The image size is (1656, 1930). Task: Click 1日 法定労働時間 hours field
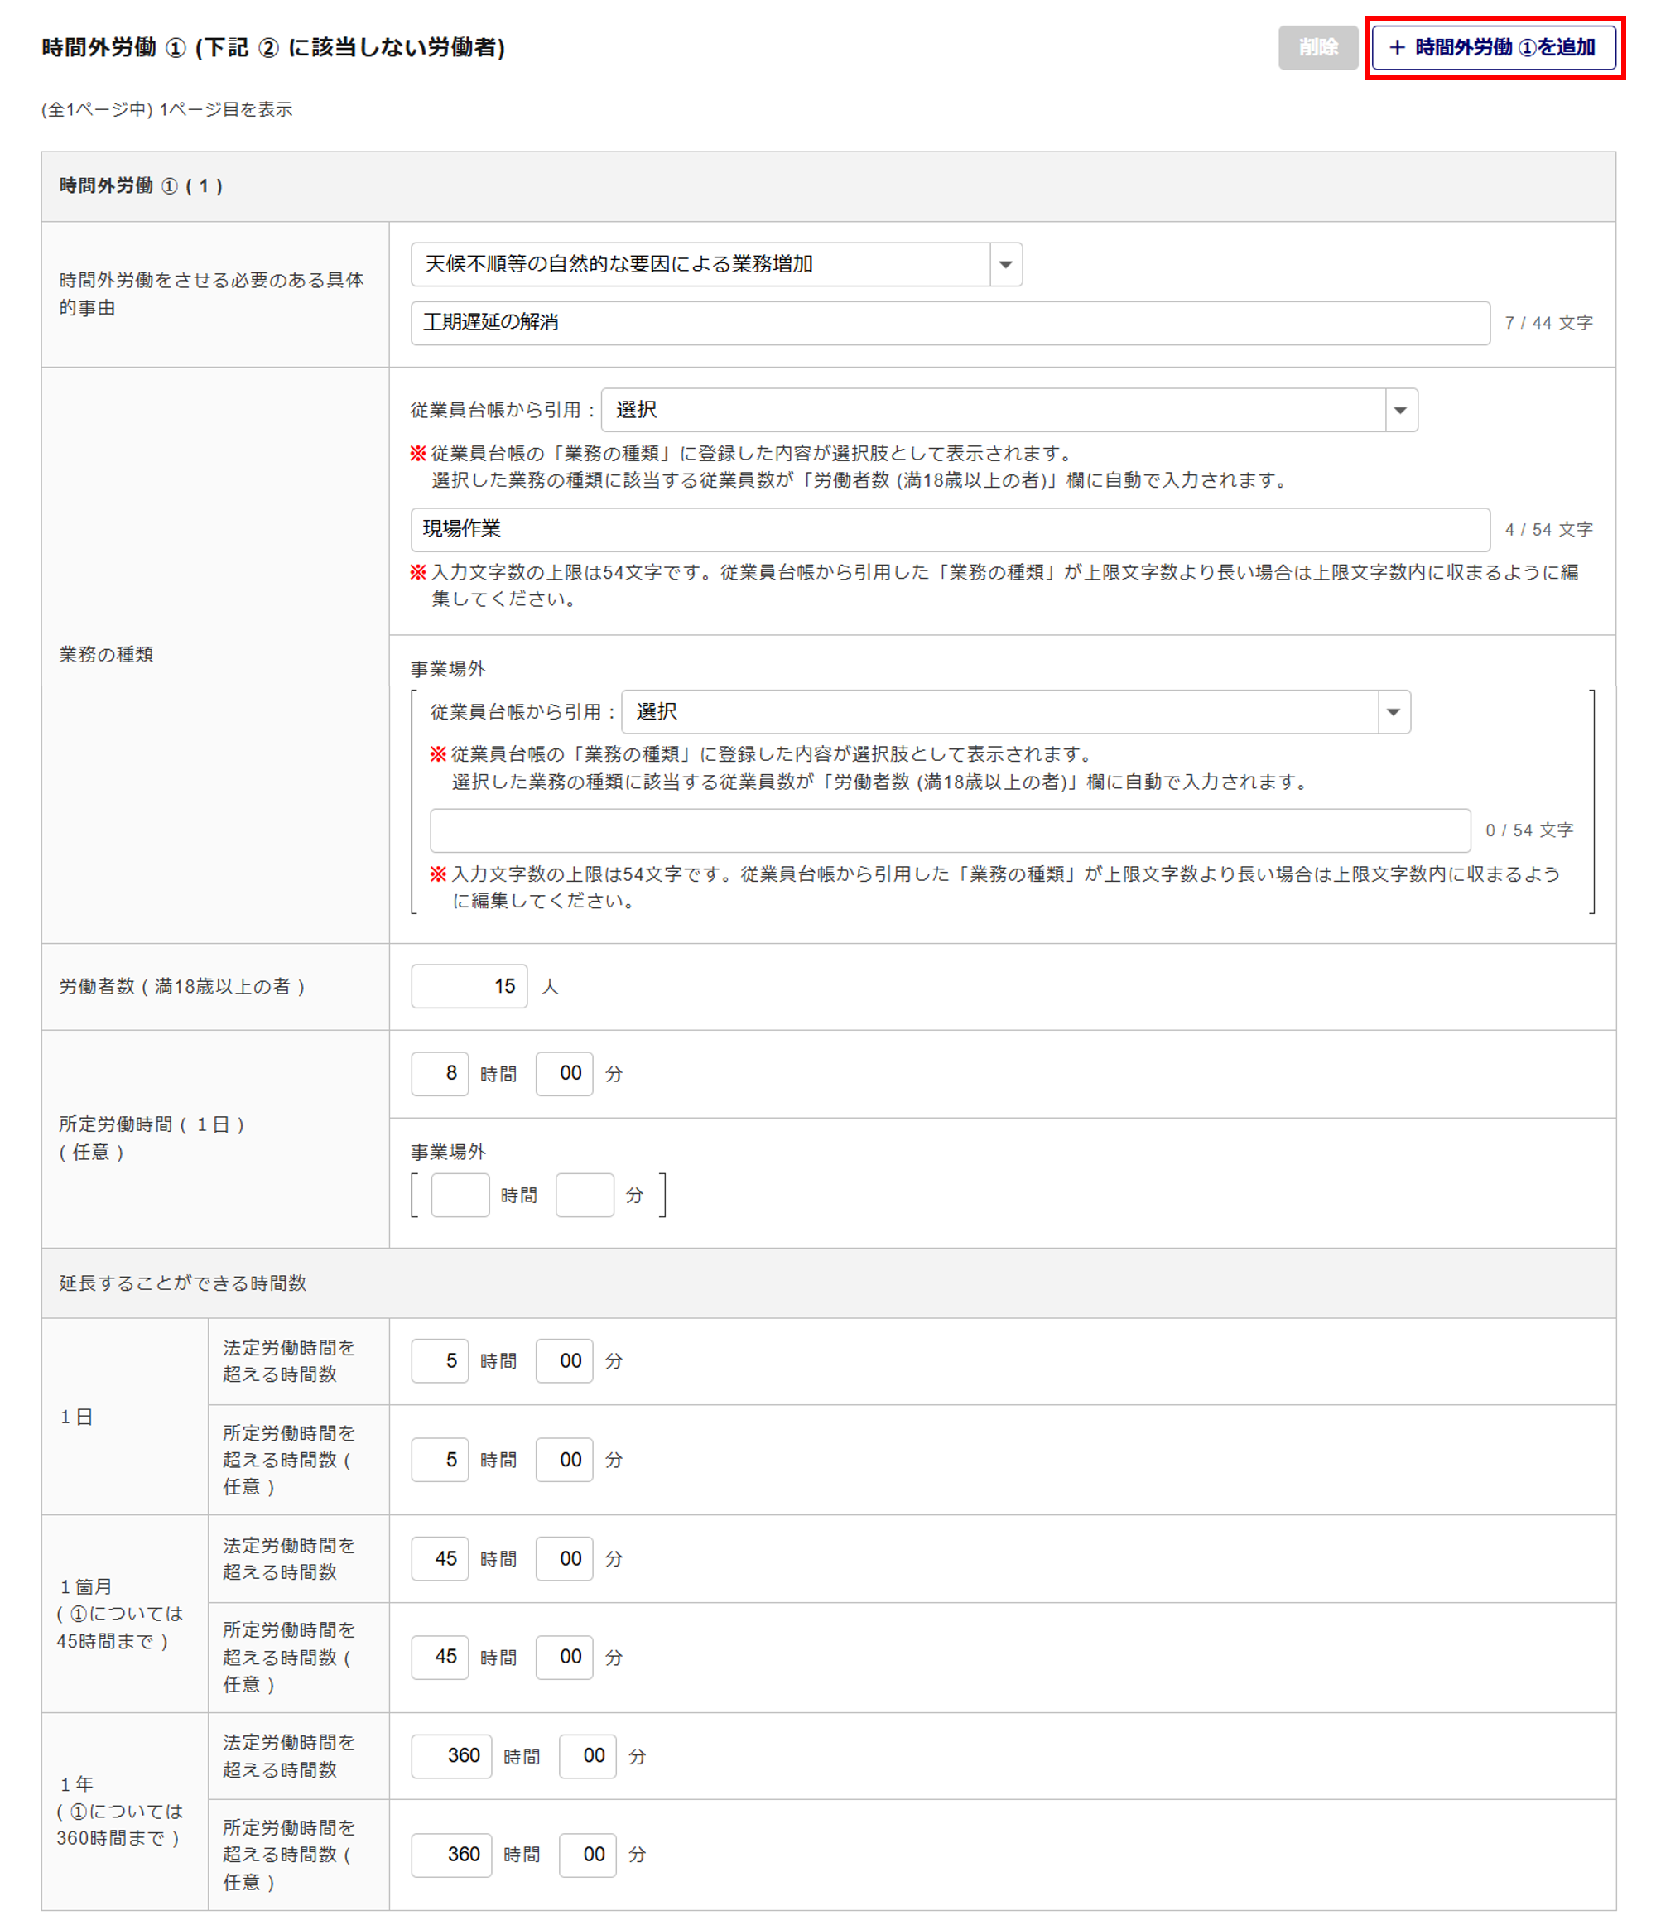tap(440, 1361)
